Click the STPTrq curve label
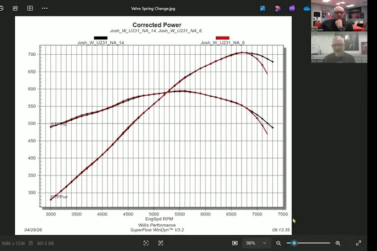The height and width of the screenshot is (251, 377). 59,124
